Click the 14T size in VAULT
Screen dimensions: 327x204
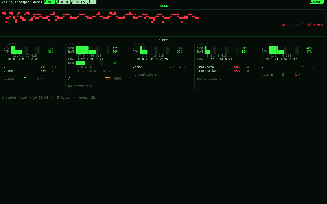[x=248, y=67]
